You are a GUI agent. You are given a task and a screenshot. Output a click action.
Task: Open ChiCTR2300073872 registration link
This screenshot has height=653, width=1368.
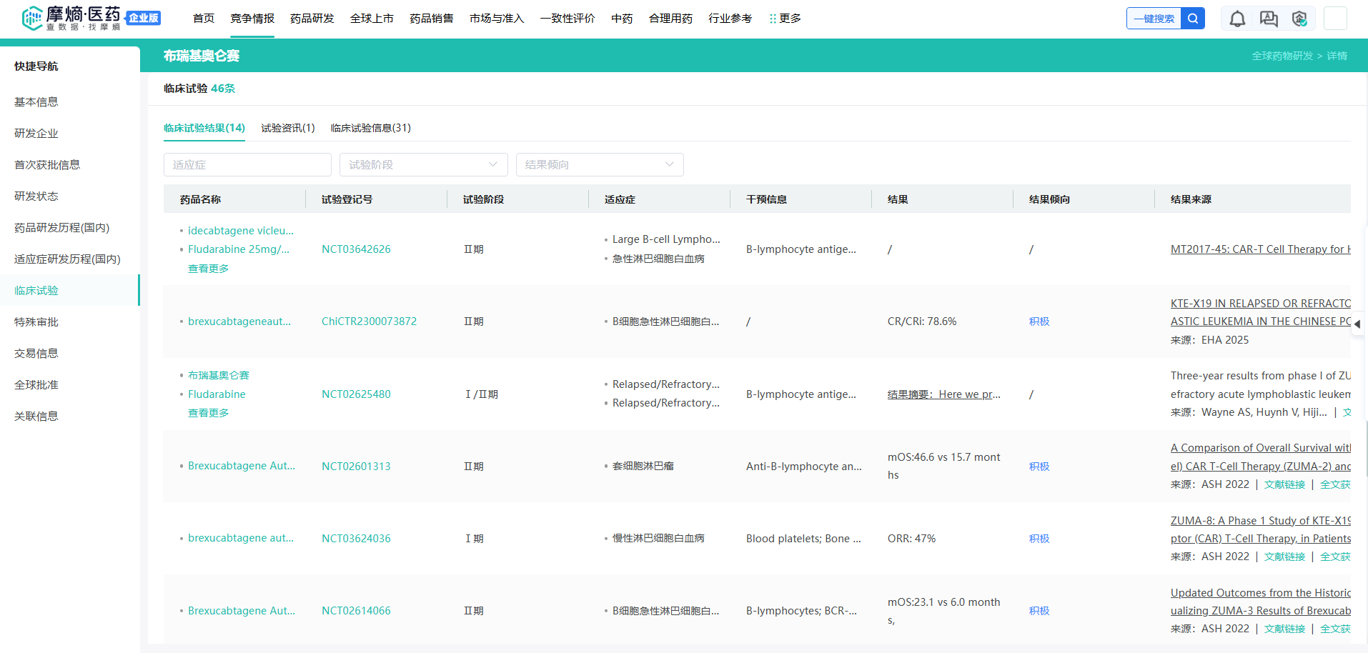tap(369, 321)
